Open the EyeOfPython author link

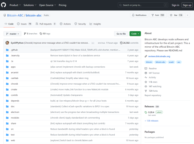click(17, 43)
